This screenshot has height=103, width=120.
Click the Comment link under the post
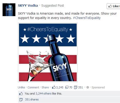click(x=33, y=87)
